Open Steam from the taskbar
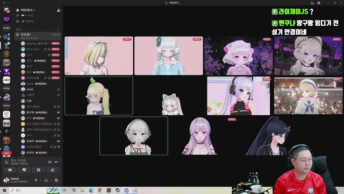Image resolution: width=344 pixels, height=194 pixels. pos(118,190)
